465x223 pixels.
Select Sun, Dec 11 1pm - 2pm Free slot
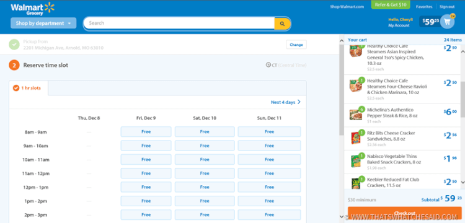pyautogui.click(x=269, y=201)
